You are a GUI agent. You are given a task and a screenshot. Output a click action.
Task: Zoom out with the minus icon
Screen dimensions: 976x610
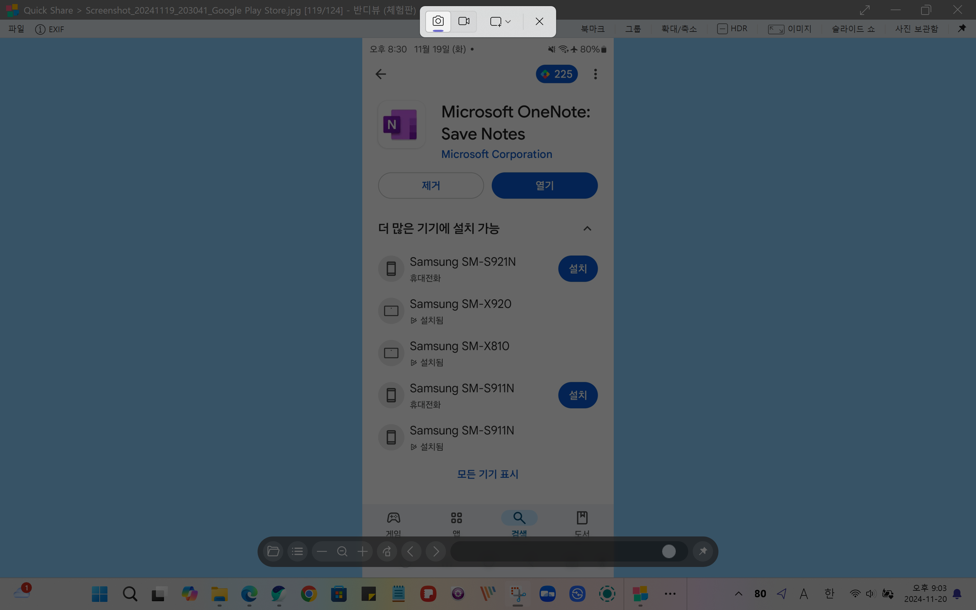[322, 551]
